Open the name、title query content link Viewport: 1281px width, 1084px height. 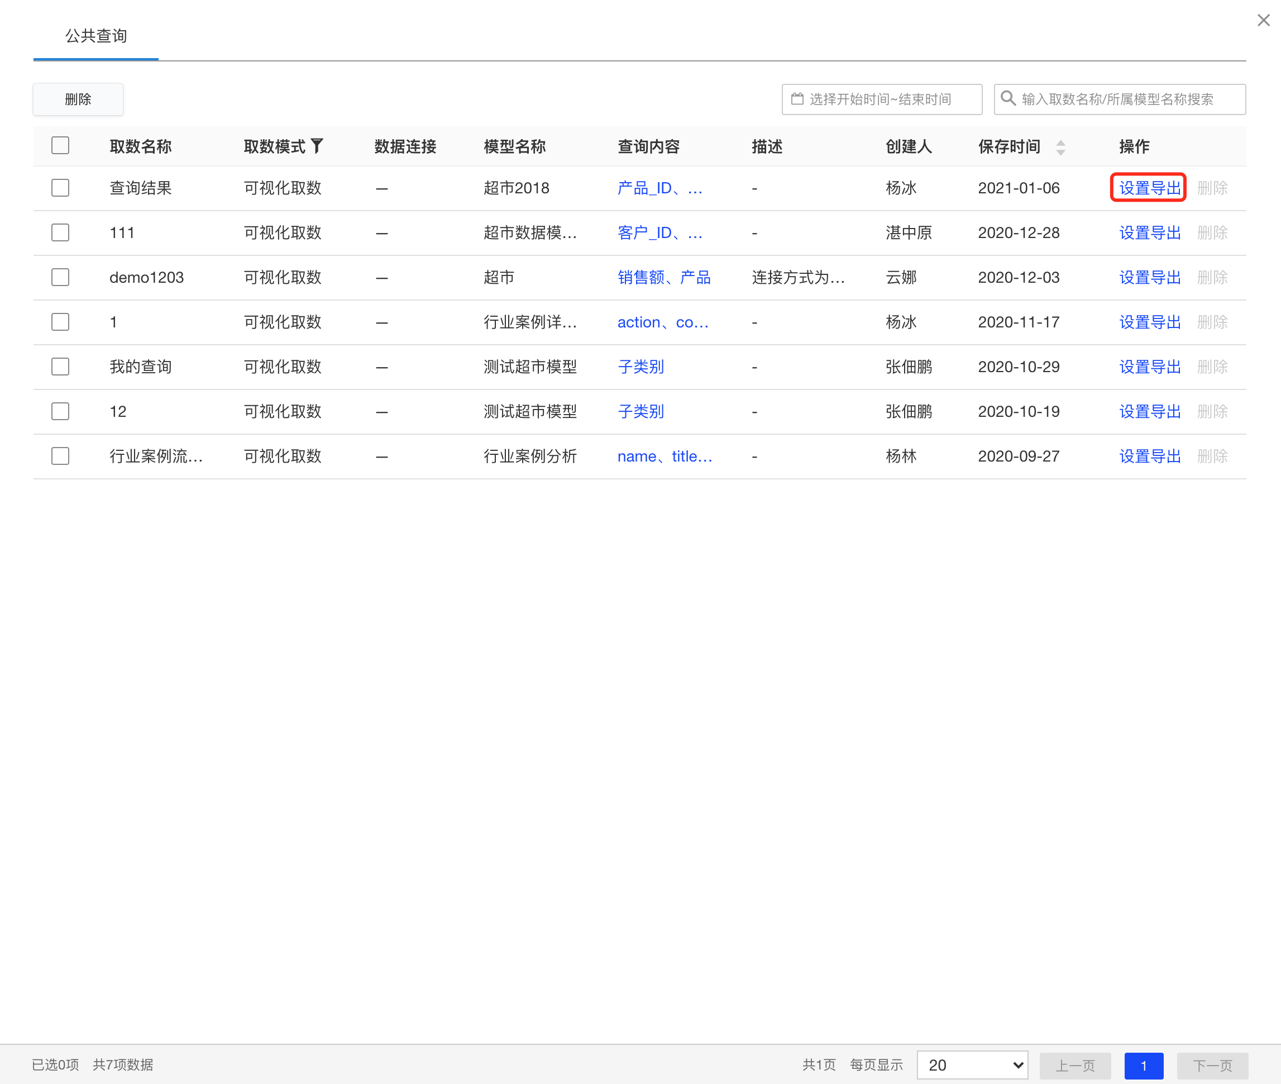[x=665, y=456]
